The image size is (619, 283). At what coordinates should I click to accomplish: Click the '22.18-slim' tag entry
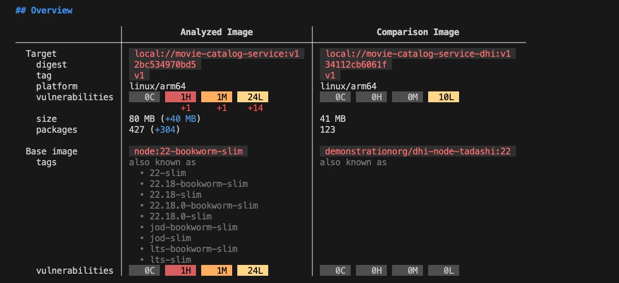tap(175, 195)
